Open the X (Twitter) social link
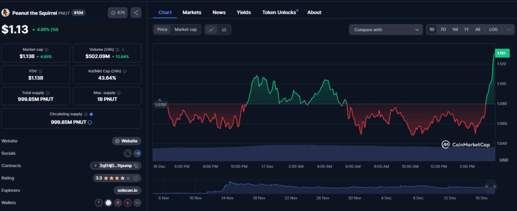The image size is (517, 211). pos(128,153)
